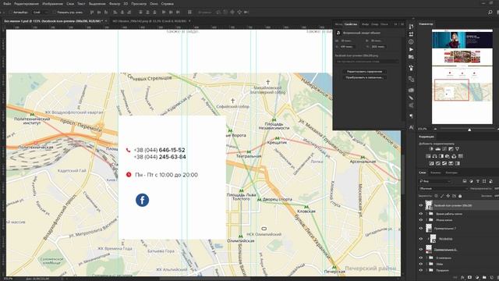This screenshot has height=281, width=499.
Task: Open Info panel icon in side strip
Action: pos(411,41)
